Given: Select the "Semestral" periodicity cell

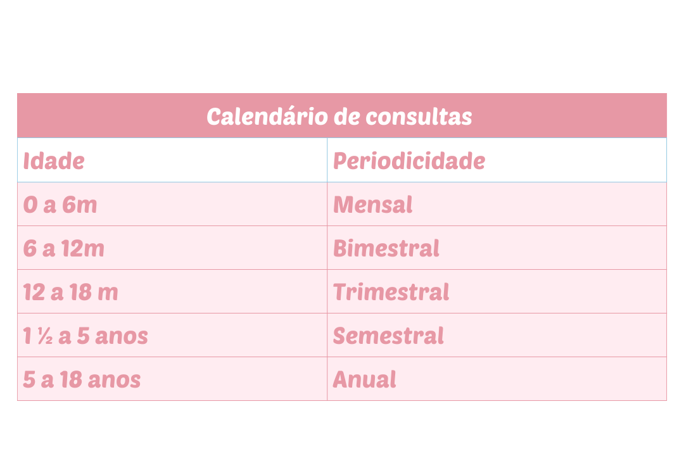Looking at the screenshot, I should point(388,336).
